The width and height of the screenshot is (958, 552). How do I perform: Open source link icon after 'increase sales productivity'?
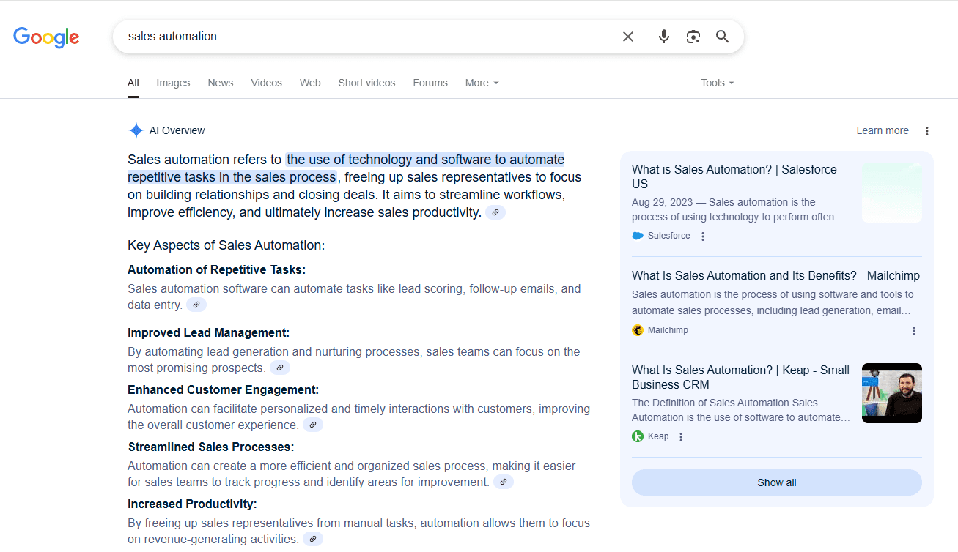[495, 212]
